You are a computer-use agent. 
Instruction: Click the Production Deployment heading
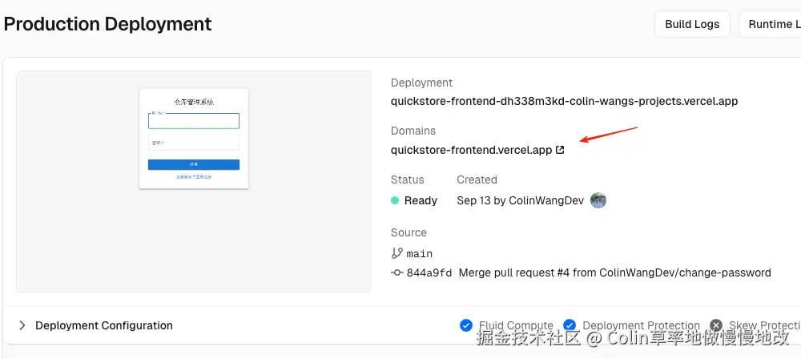pos(108,24)
